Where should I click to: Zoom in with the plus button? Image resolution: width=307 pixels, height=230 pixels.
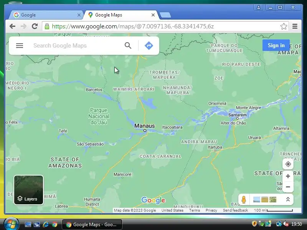[288, 176]
